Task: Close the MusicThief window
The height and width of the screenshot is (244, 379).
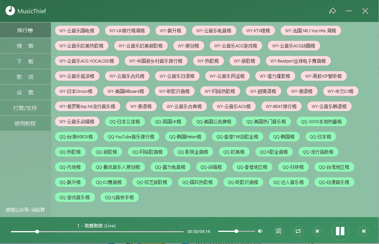Action: pos(365,11)
